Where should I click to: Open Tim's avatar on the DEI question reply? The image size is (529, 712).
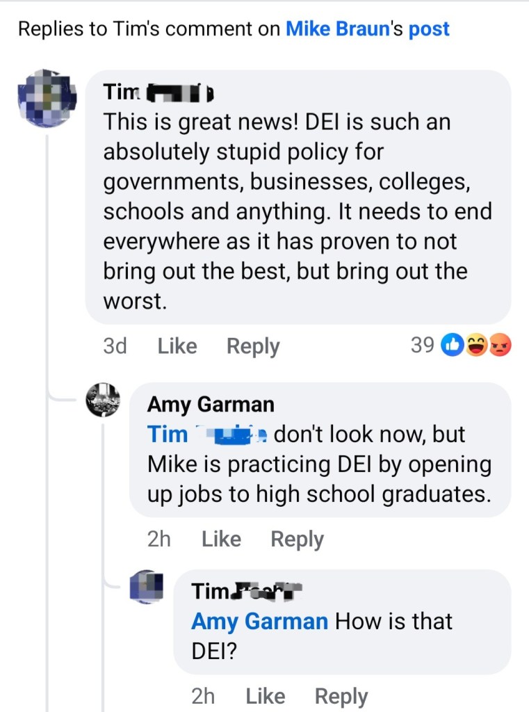tap(147, 587)
